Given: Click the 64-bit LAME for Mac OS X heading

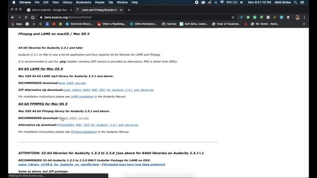Looking at the screenshot, I should click(x=41, y=69).
